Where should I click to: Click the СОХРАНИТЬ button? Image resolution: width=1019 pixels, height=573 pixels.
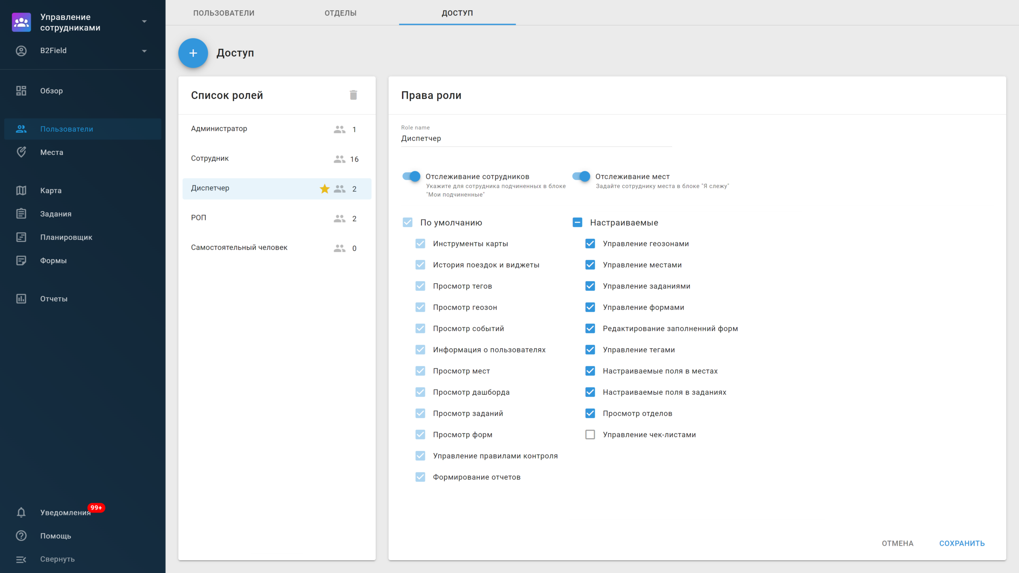(x=962, y=544)
